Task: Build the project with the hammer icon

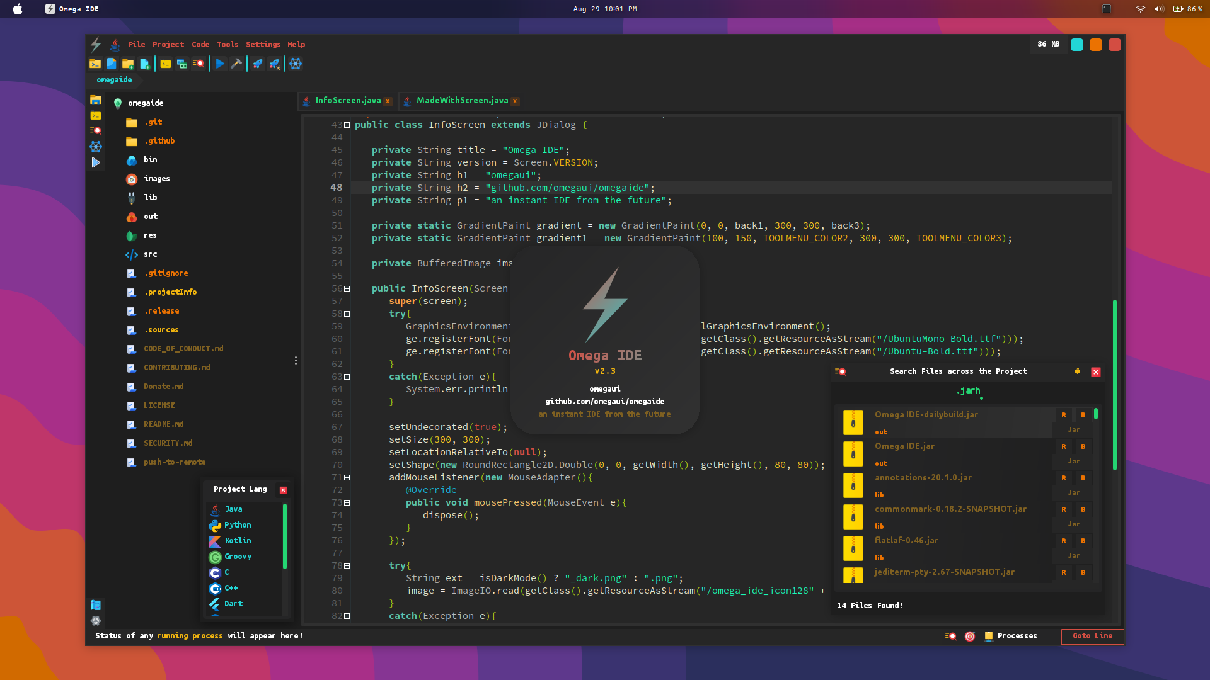Action: coord(237,64)
